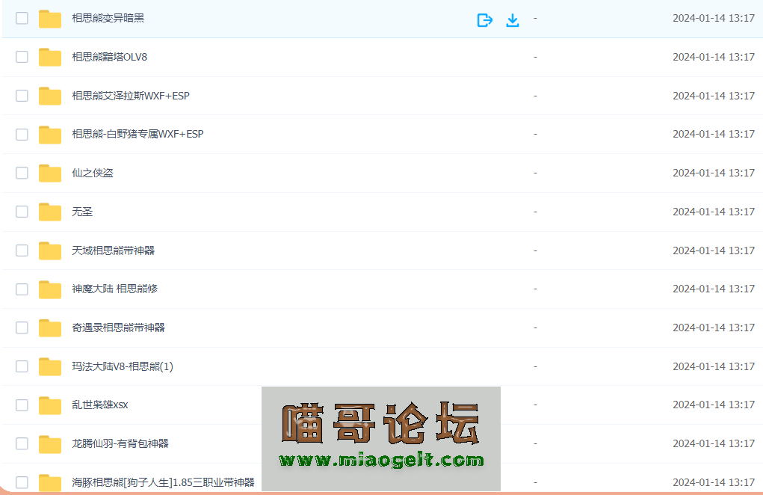Click the folder icon for 乱世枭雄xsx
The width and height of the screenshot is (763, 495).
(50, 405)
